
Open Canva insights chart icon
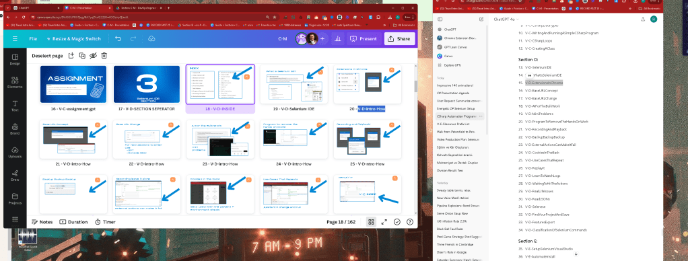338,38
